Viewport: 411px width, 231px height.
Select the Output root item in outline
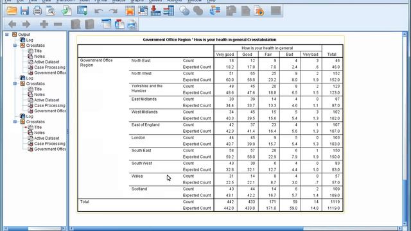click(x=24, y=35)
